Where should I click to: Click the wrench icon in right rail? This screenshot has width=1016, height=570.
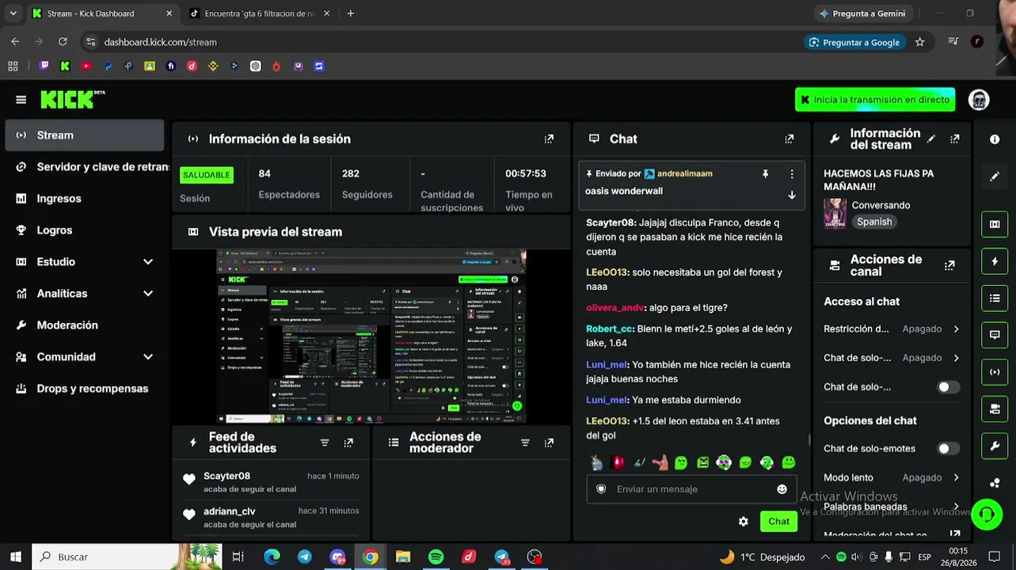(995, 446)
